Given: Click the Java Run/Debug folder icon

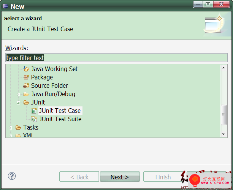Looking at the screenshot, I should point(26,94).
